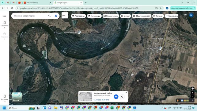Viewport: 197px width, 111px height.
Task: Expand the language selector dropdown arrow
Action: [x=67, y=15]
